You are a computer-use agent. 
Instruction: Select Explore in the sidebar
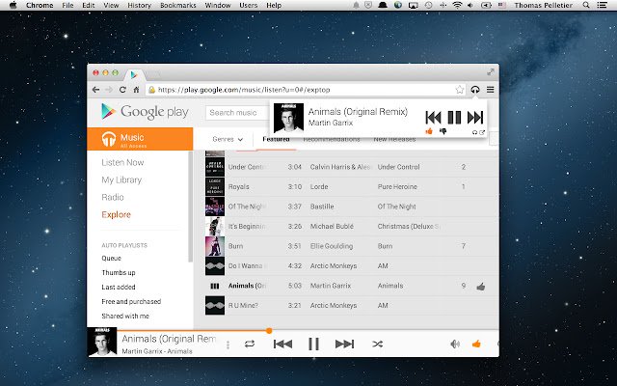(x=116, y=214)
